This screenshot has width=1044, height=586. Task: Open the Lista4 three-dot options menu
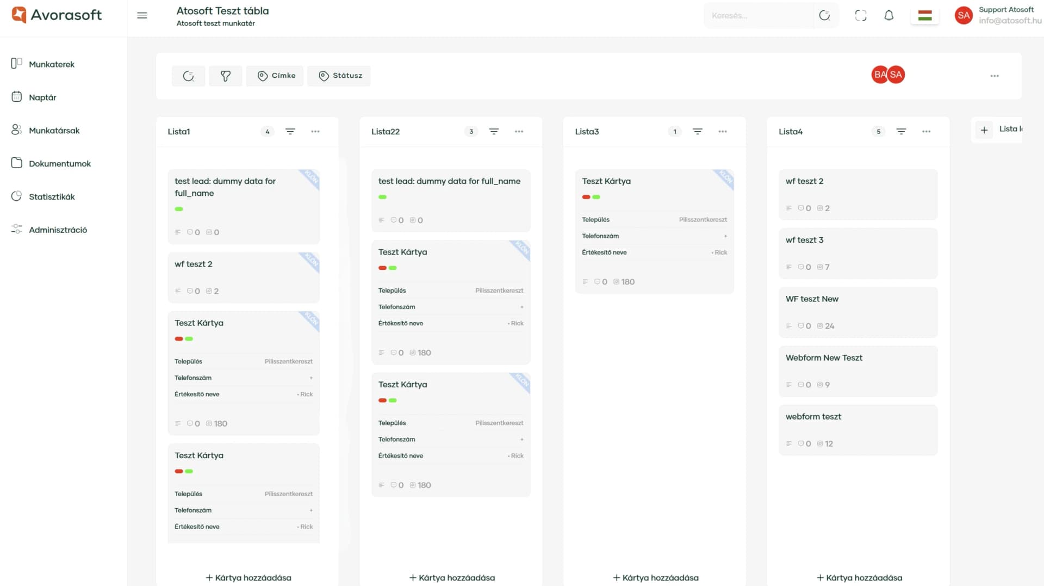point(927,132)
